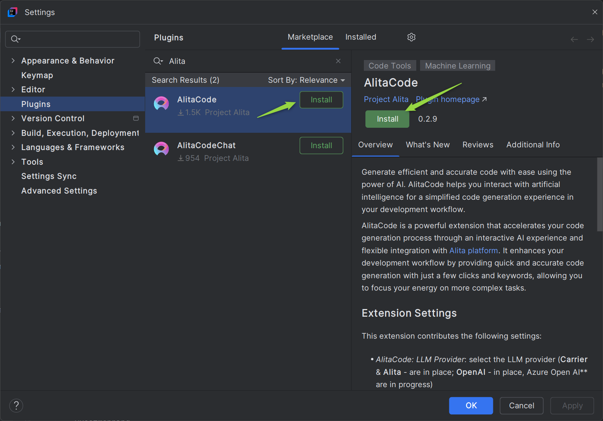The height and width of the screenshot is (421, 603).
Task: Open the Sort By Relevance dropdown
Action: pos(307,80)
